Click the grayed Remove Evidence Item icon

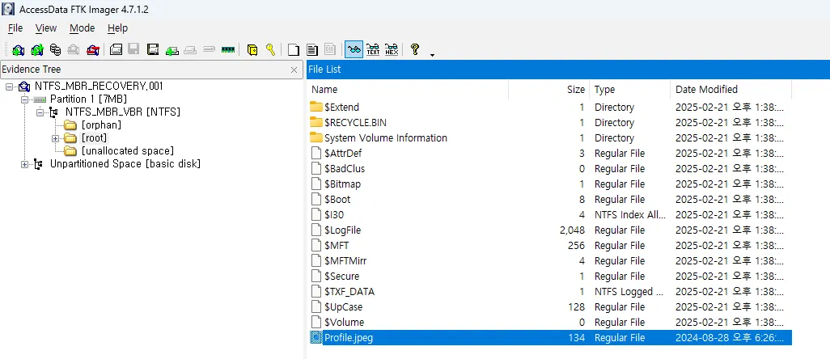[74, 49]
